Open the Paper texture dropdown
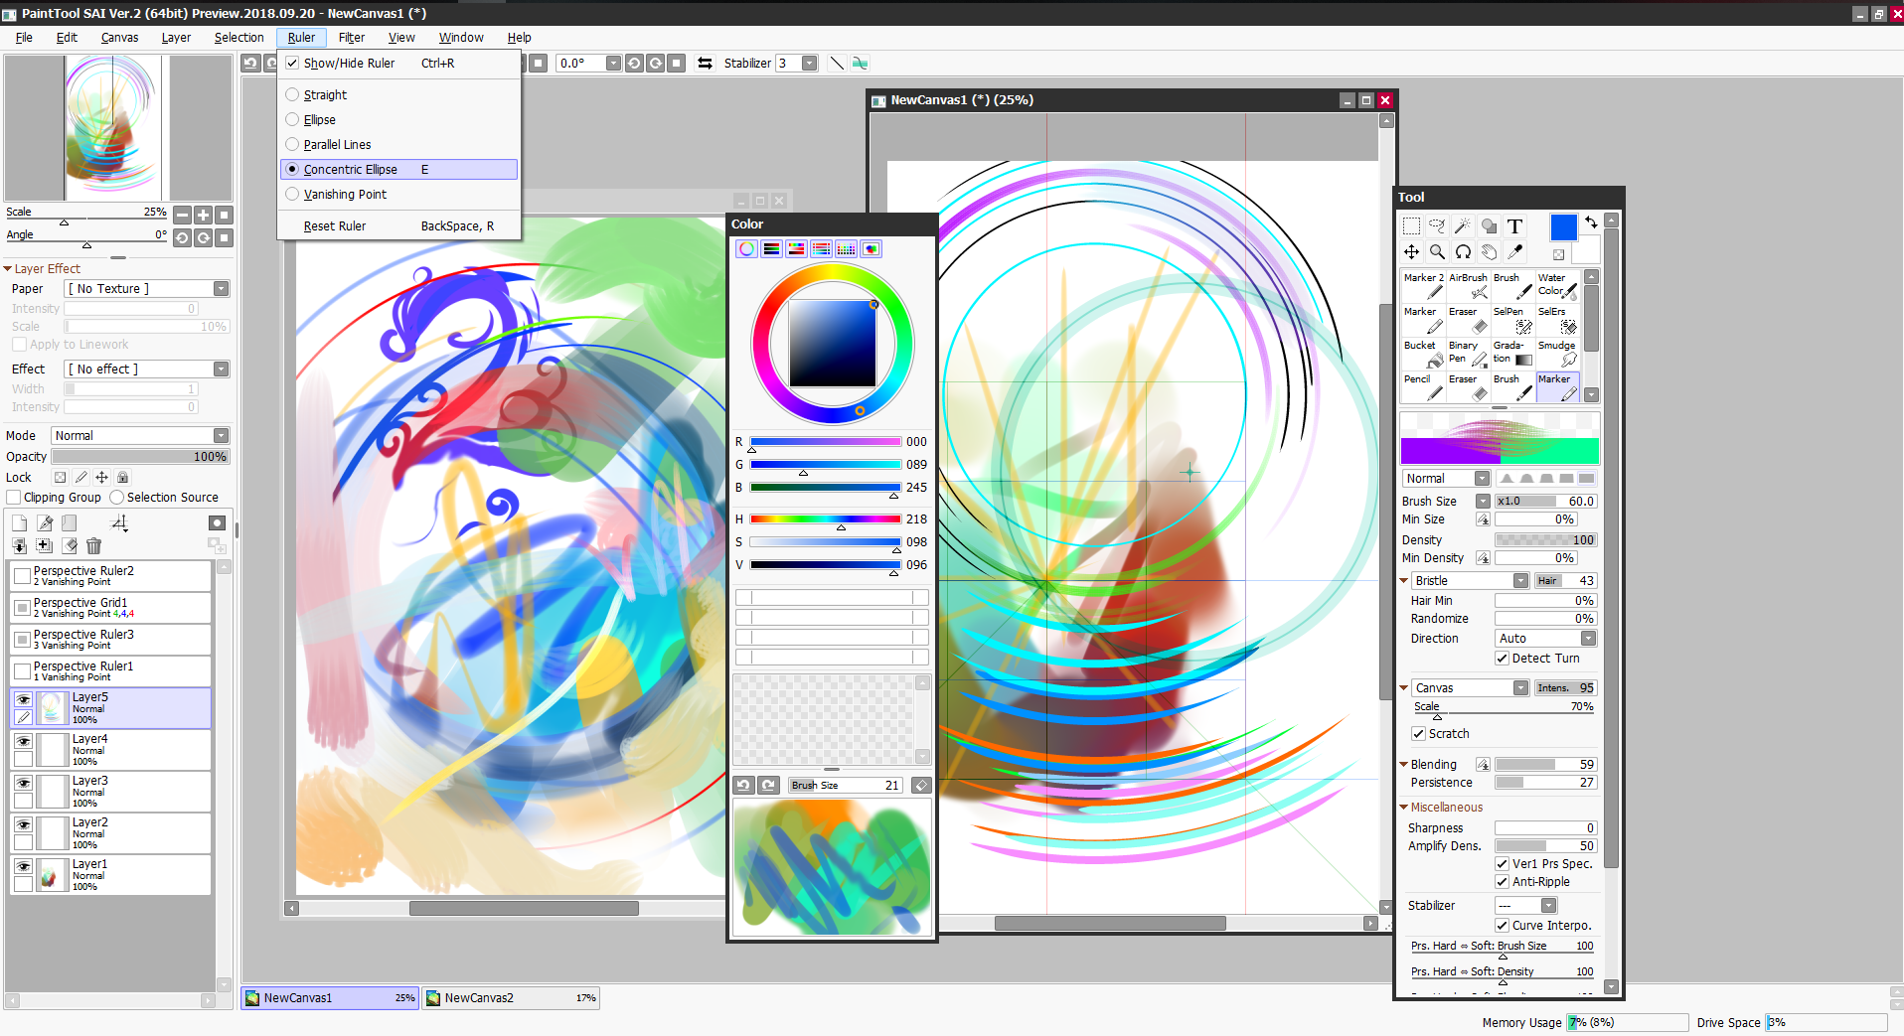Image resolution: width=1904 pixels, height=1036 pixels. pos(221,288)
